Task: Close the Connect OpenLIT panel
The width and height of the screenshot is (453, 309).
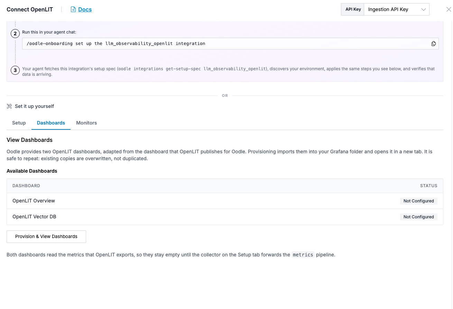Action: (449, 9)
